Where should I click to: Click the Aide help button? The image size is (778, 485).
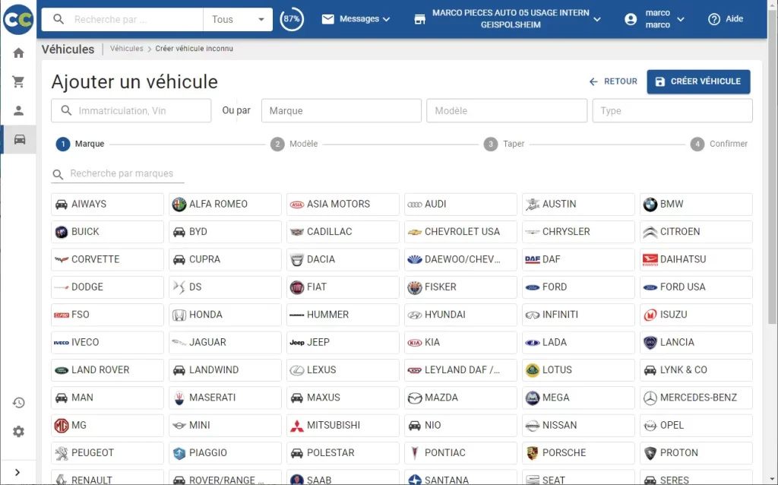[x=726, y=19]
